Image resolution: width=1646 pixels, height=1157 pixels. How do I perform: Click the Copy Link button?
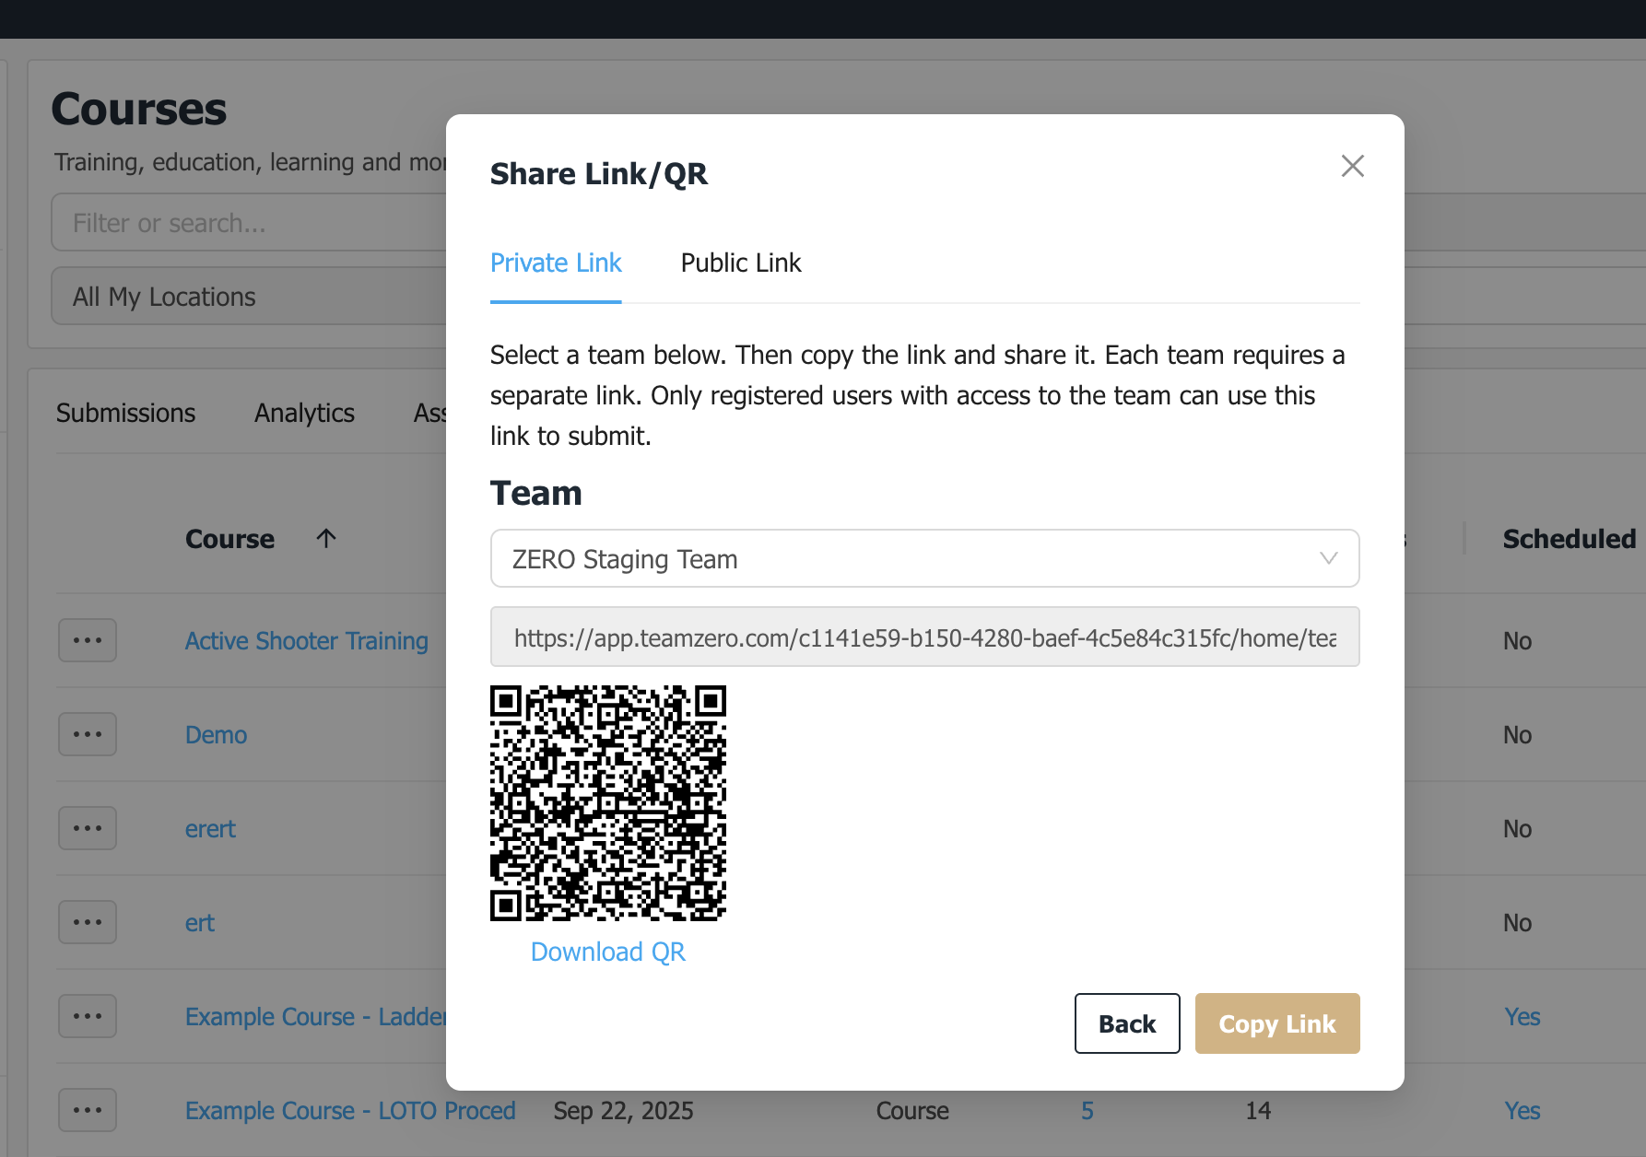tap(1277, 1023)
